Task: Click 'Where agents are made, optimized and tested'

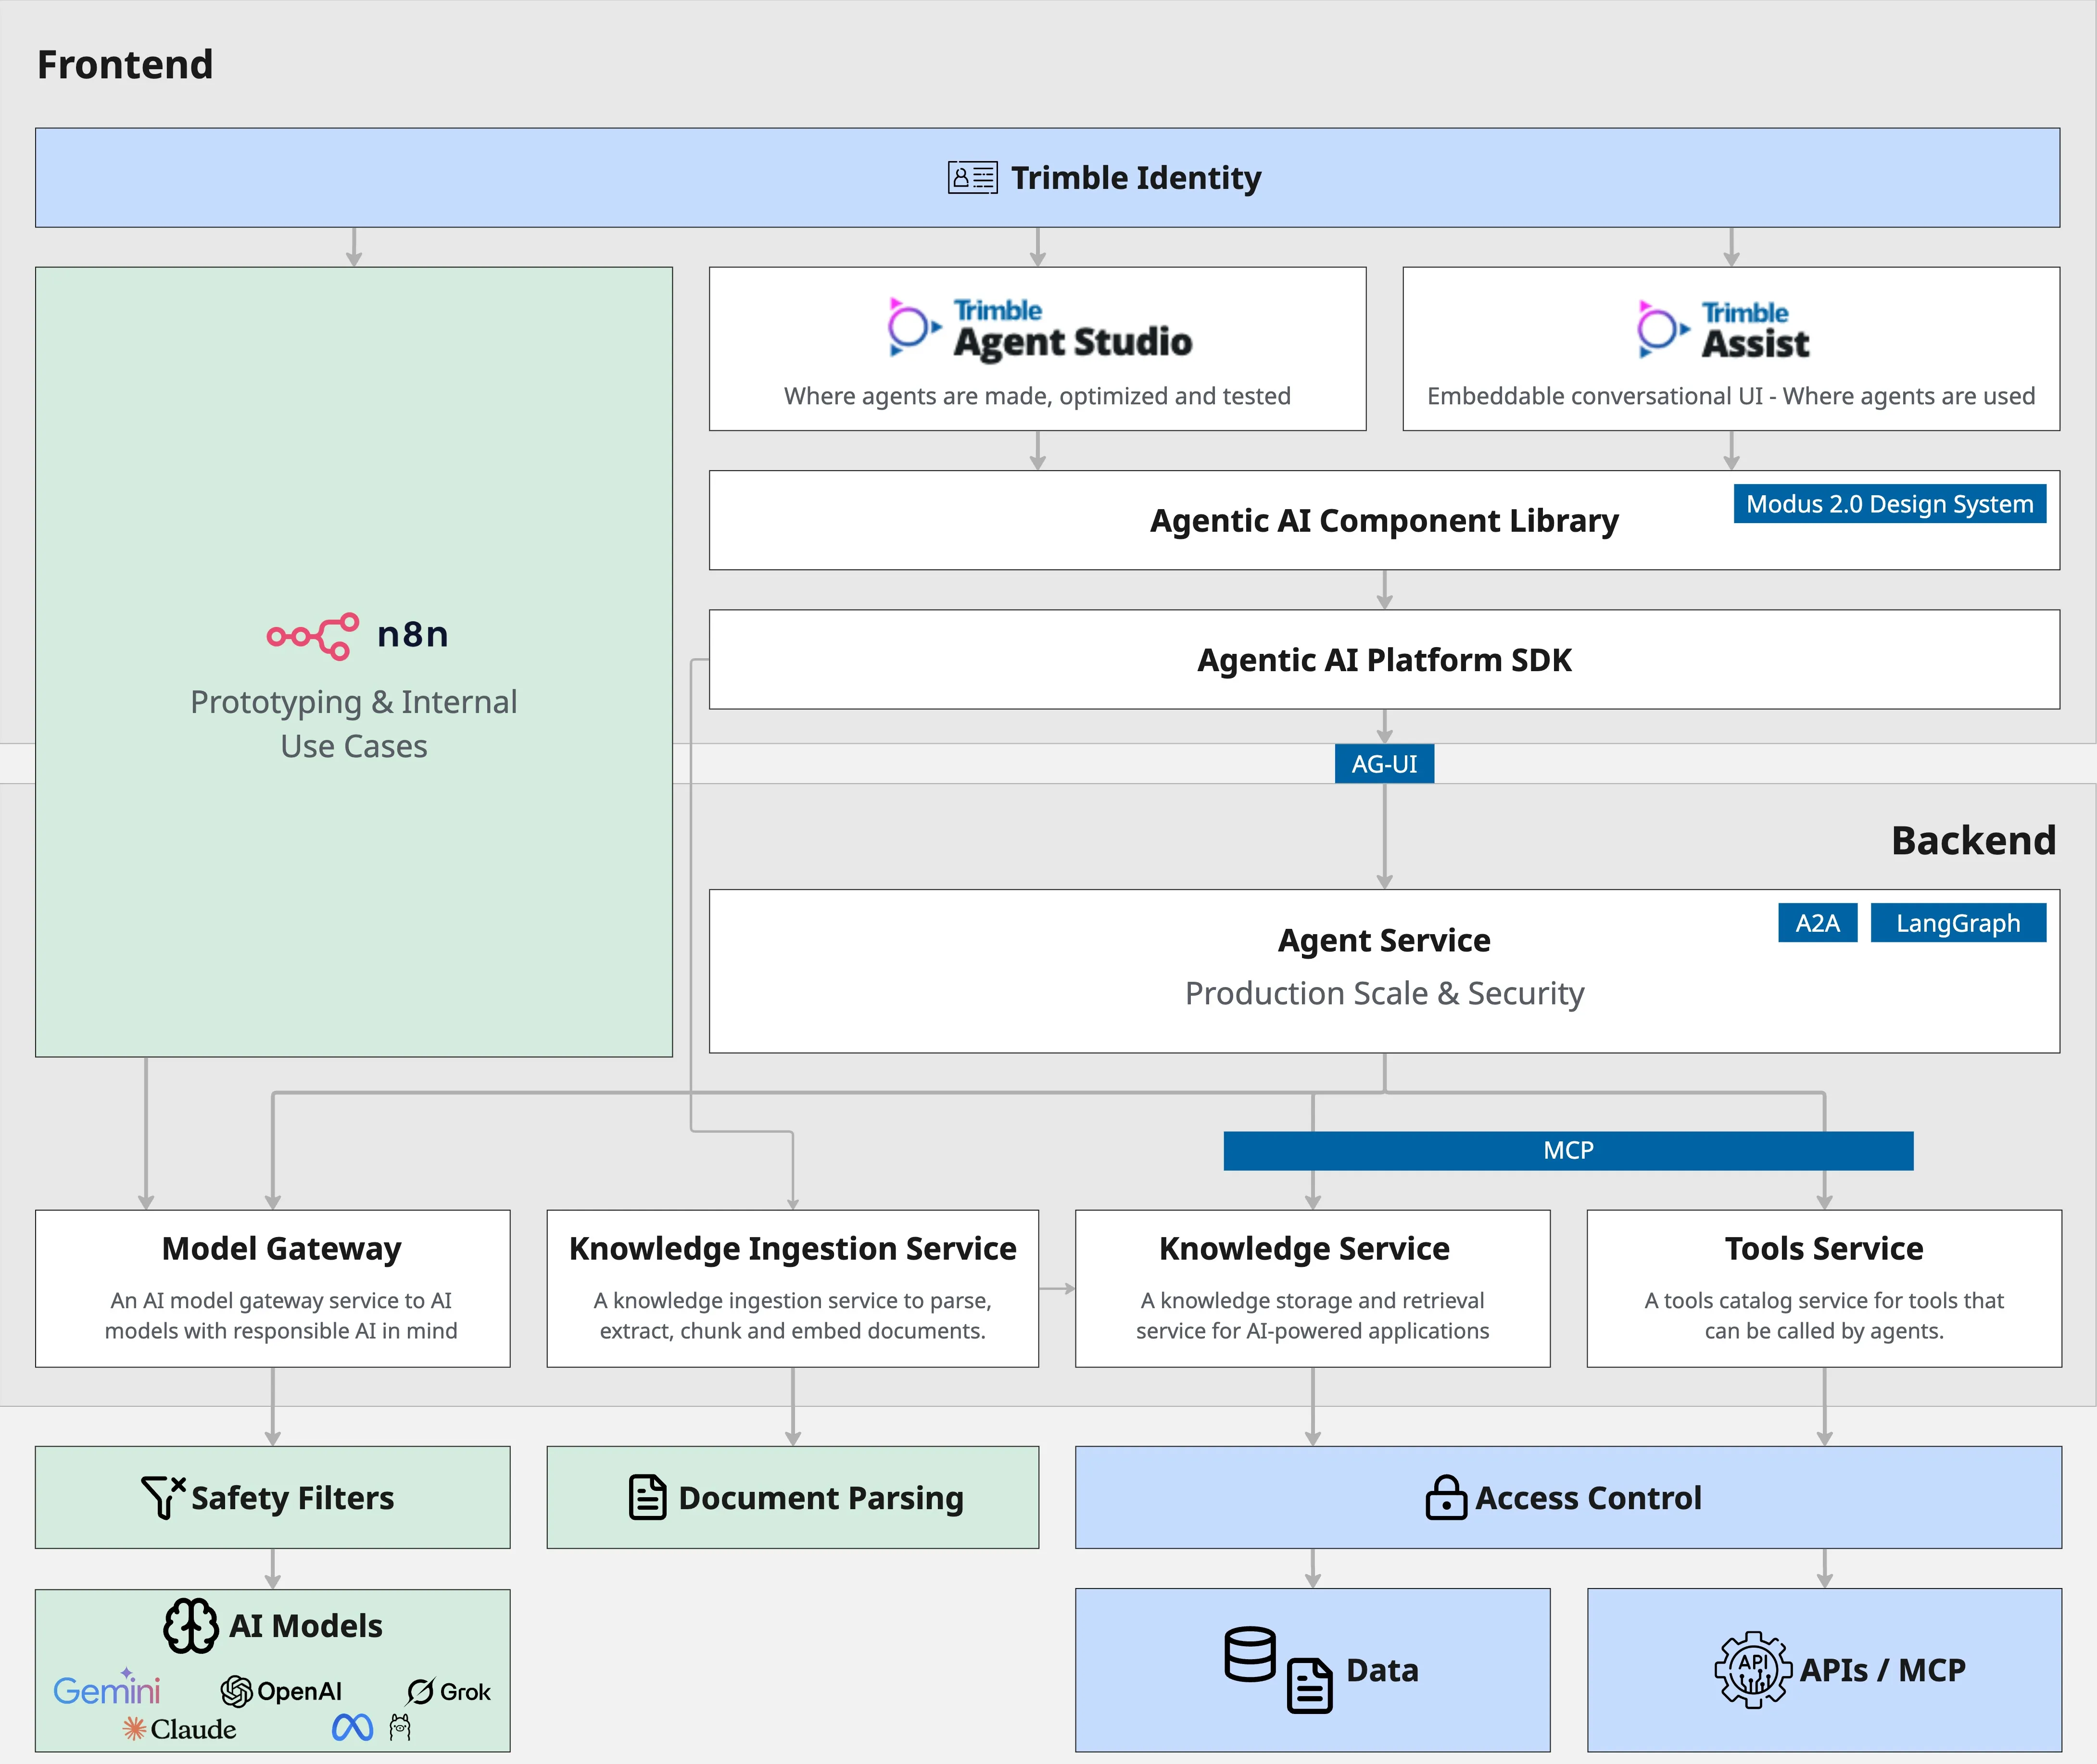Action: [1036, 396]
